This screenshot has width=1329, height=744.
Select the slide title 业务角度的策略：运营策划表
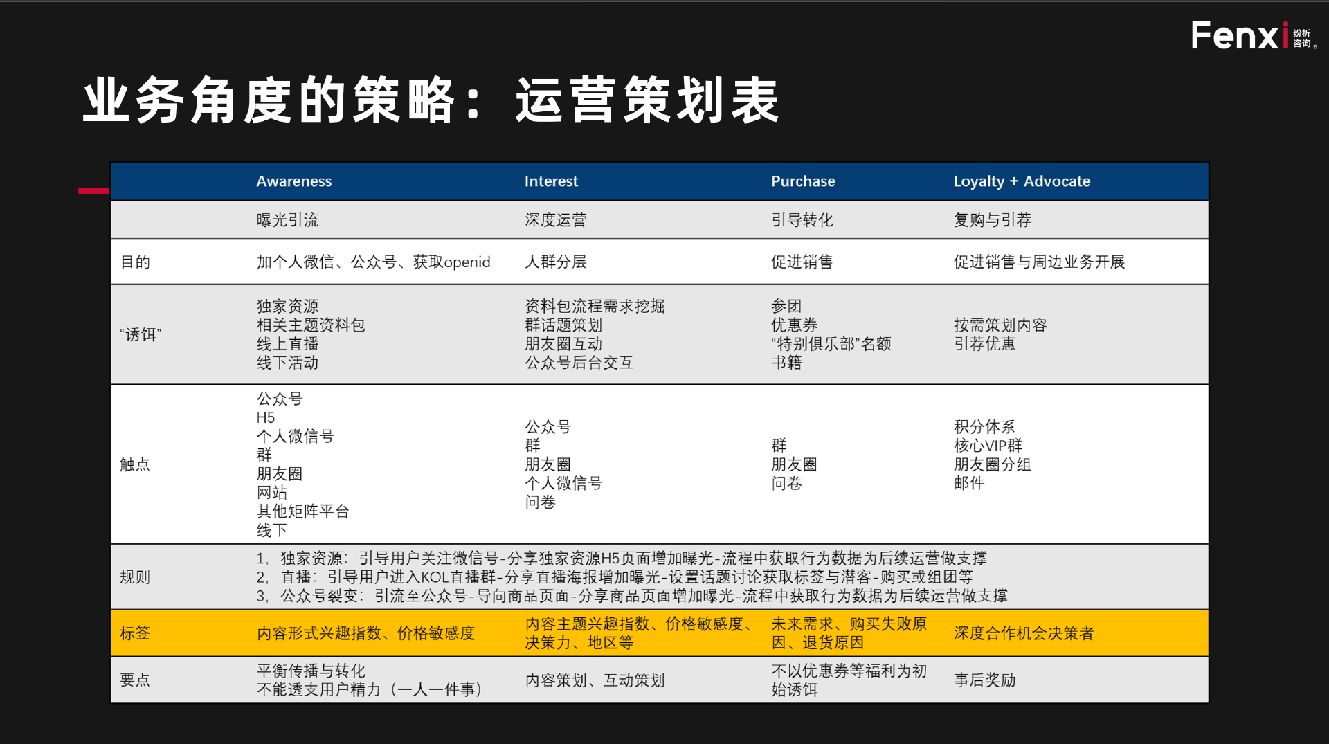tap(431, 100)
